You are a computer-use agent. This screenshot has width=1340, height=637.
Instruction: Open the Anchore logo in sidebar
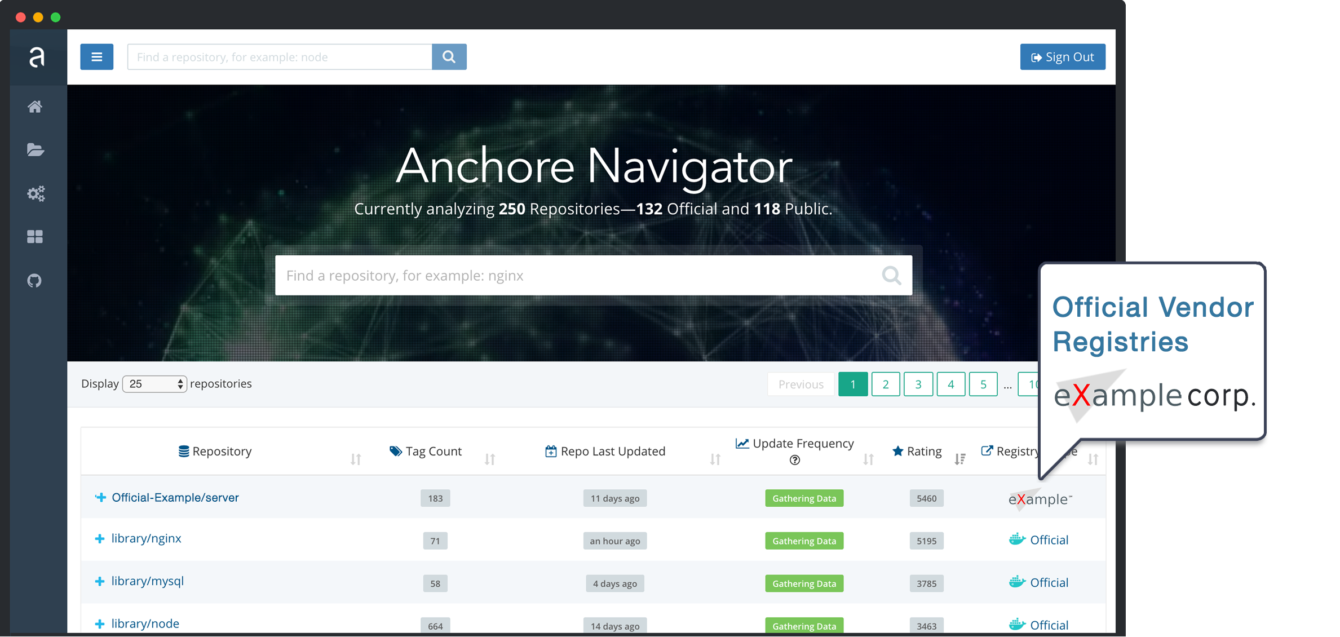[x=37, y=57]
